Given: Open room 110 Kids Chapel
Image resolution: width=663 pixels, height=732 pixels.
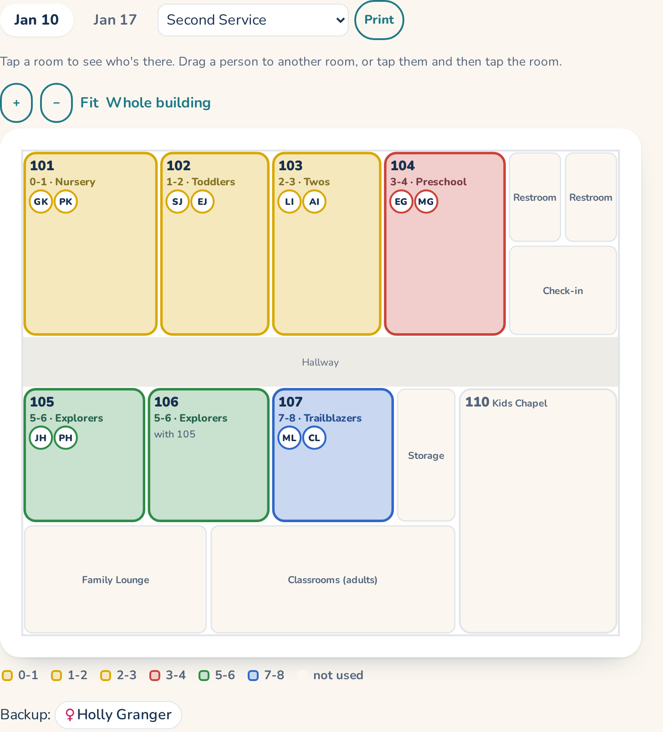Looking at the screenshot, I should (538, 511).
